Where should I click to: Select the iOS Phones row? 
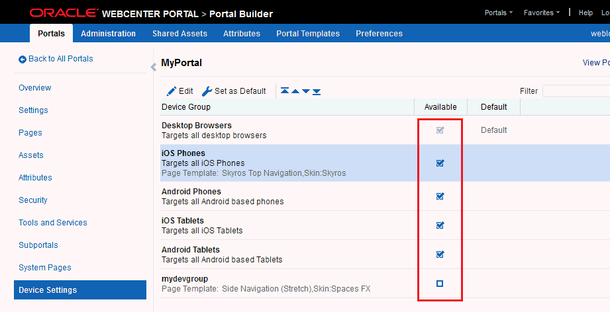click(x=385, y=163)
